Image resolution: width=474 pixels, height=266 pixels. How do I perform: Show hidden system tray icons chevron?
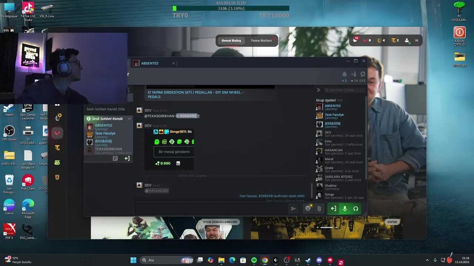click(427, 260)
